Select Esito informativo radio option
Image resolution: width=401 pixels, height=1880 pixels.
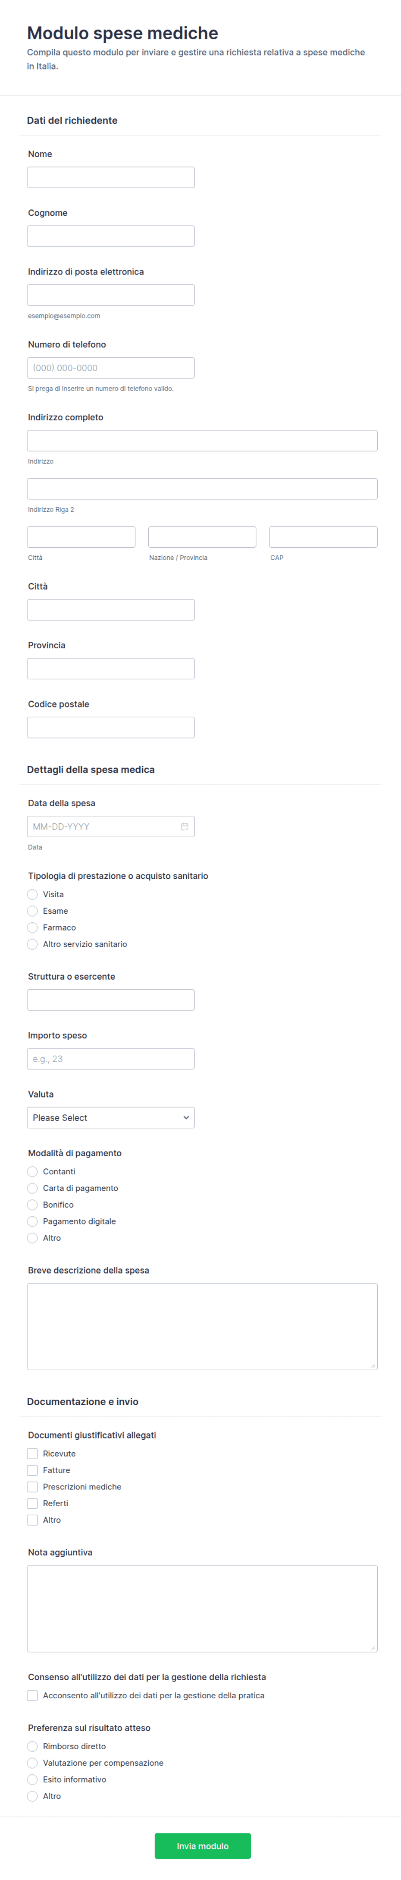coord(32,1779)
